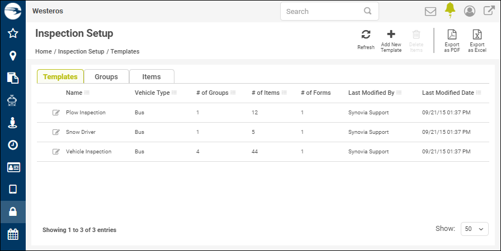501x251 pixels.
Task: Open the user profile icon
Action: click(470, 11)
